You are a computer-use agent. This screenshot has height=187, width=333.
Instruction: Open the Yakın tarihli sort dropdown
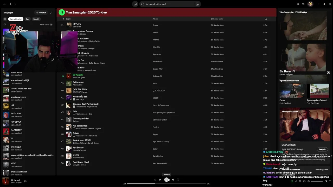tap(46, 25)
